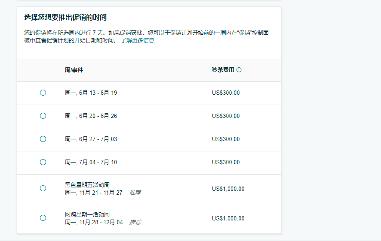Click the US$1,000.00 fee for 黑色星期五活动周
This screenshot has height=241, width=381.
point(228,189)
